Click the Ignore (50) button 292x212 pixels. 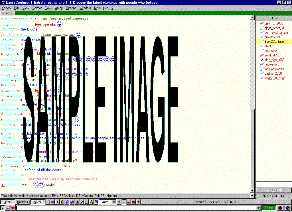(274, 190)
